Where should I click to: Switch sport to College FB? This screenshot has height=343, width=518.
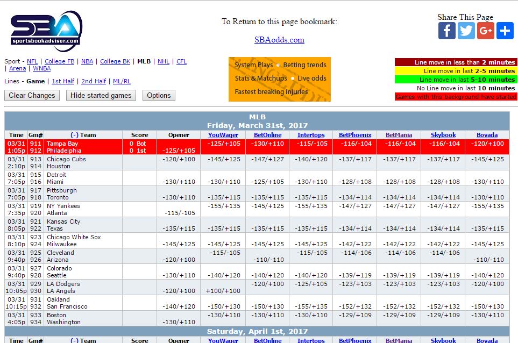(60, 61)
